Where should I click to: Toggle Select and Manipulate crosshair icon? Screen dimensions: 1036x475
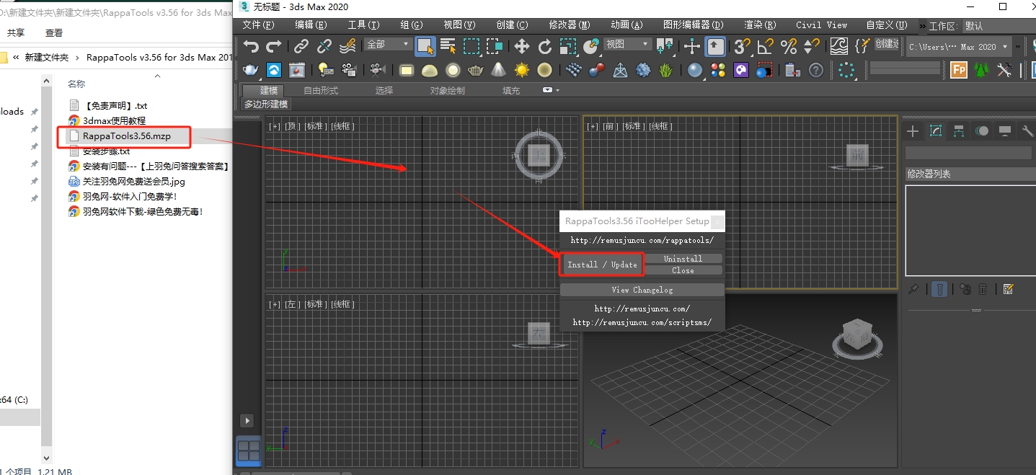[x=692, y=47]
